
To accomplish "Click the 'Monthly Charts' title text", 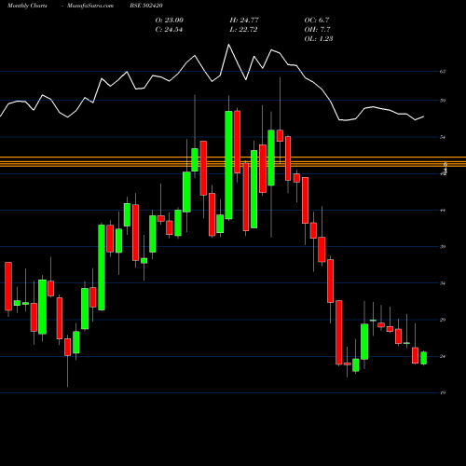I will point(27,6).
